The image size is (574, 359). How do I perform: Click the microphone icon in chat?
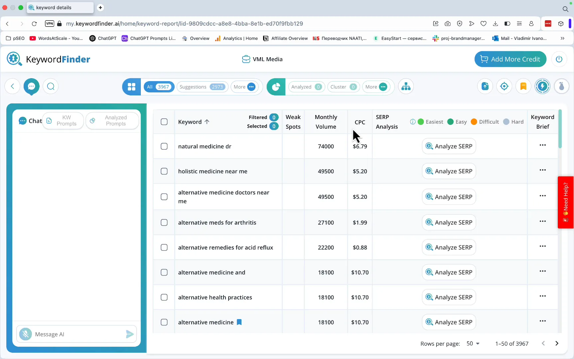pos(26,334)
